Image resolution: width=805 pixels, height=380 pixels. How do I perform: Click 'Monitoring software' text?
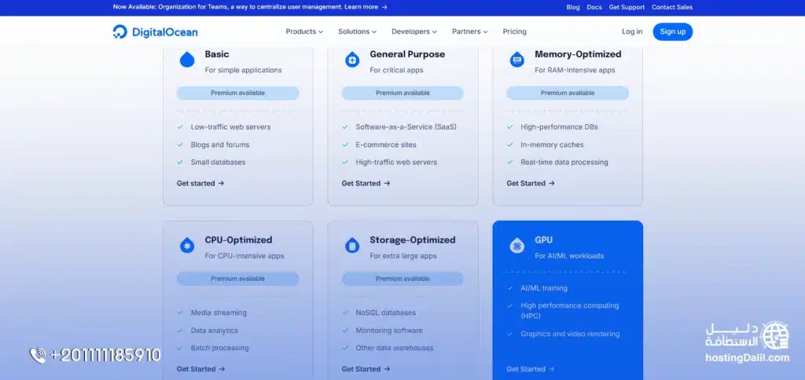pos(389,331)
